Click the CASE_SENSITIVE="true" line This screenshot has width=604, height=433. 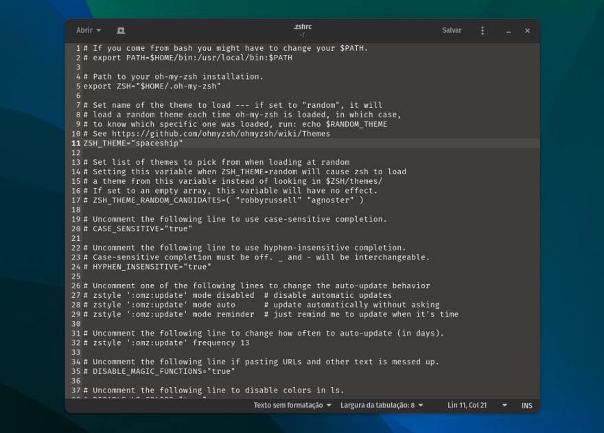(138, 229)
